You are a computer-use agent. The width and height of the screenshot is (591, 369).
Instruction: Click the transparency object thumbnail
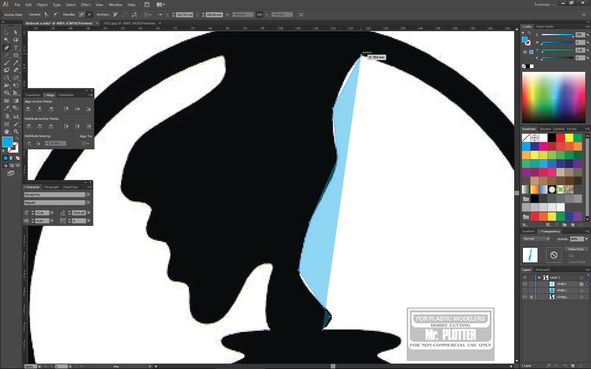(530, 255)
